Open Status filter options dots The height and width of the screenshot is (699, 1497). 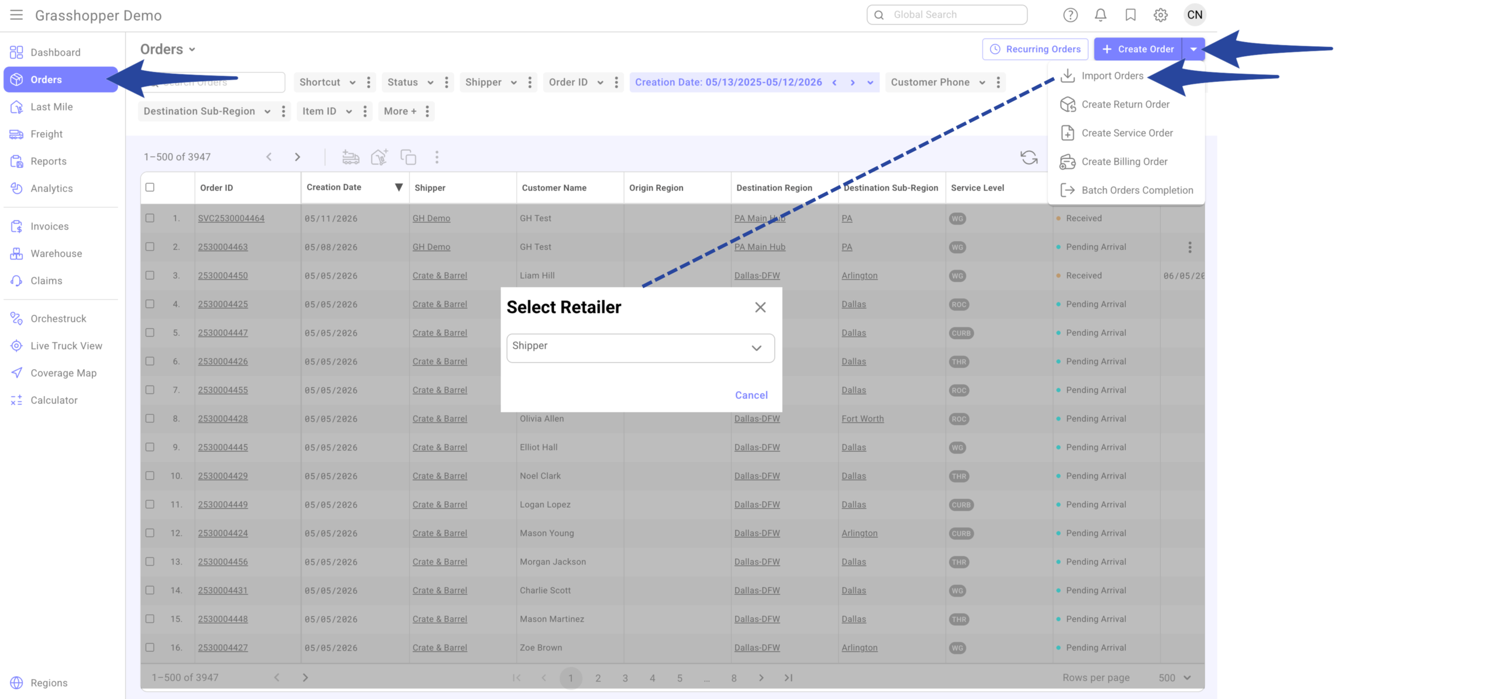coord(446,82)
